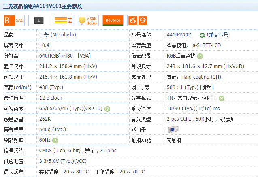This screenshot has height=177, width=258.
Task: Click the 最大额定 row label
Action: click(x=13, y=172)
